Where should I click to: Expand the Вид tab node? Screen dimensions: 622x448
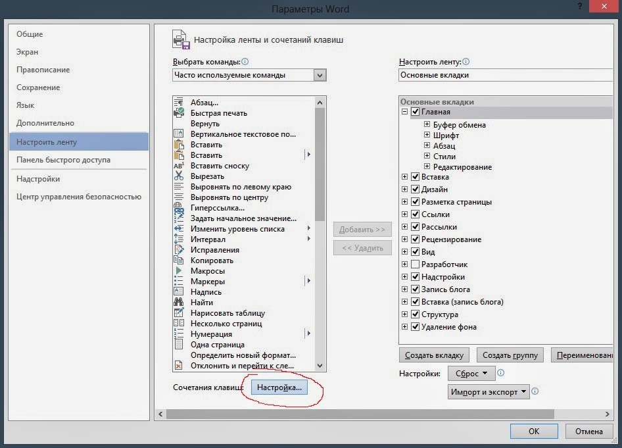404,251
